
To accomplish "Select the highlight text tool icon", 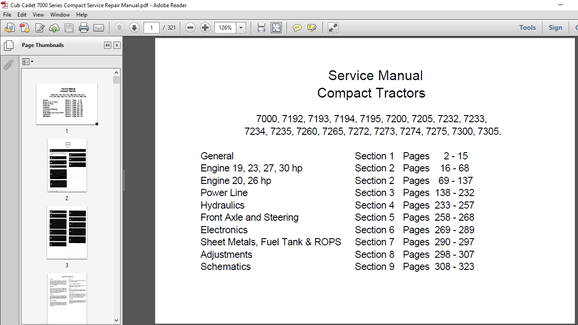I will click(312, 28).
